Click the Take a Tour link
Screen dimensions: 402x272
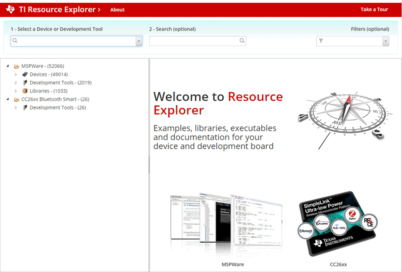pyautogui.click(x=374, y=9)
